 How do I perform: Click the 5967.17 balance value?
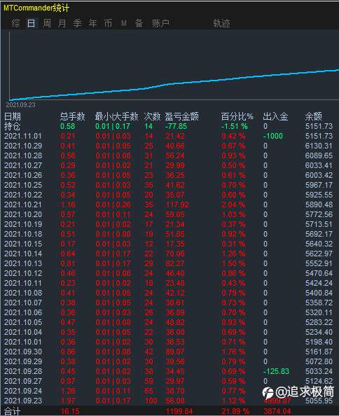coord(319,185)
